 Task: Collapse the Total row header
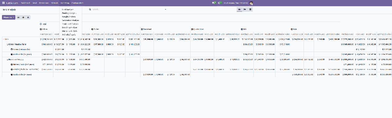coord(6,39)
